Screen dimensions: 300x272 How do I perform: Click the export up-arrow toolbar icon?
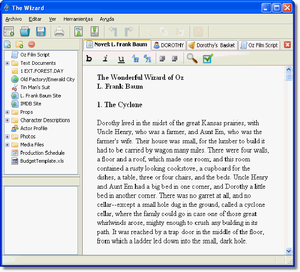click(94, 31)
